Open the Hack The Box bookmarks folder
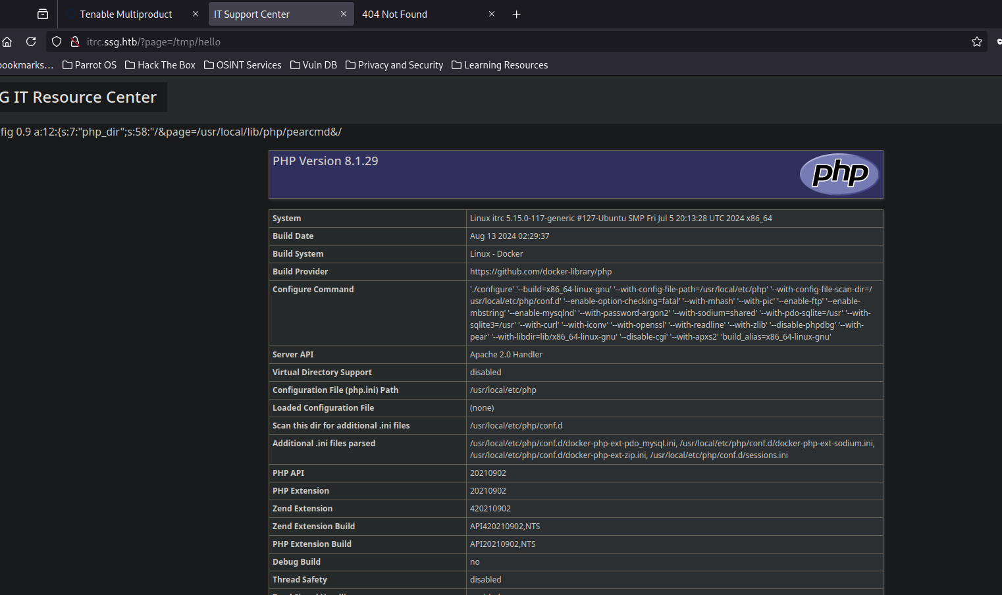Viewport: 1002px width, 595px height. [x=161, y=65]
